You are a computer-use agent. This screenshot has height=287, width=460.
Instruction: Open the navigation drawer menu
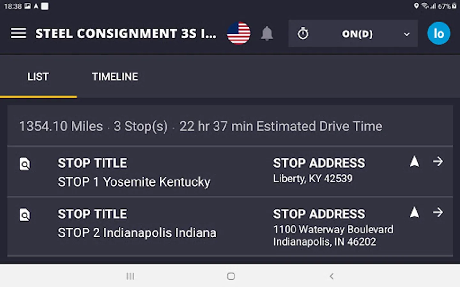point(18,33)
